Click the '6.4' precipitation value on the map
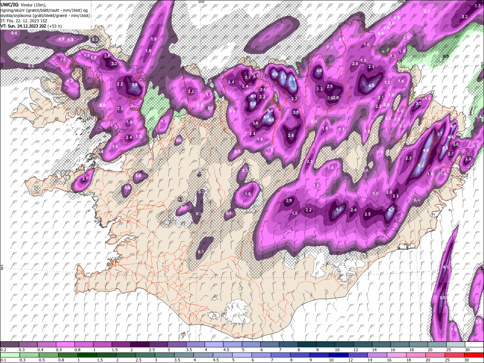This screenshot has height=363, width=484. tap(292, 79)
